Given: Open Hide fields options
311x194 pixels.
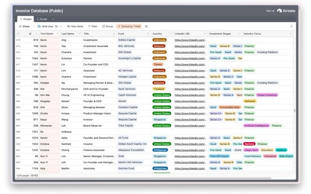Looking at the screenshot, I should tap(75, 26).
